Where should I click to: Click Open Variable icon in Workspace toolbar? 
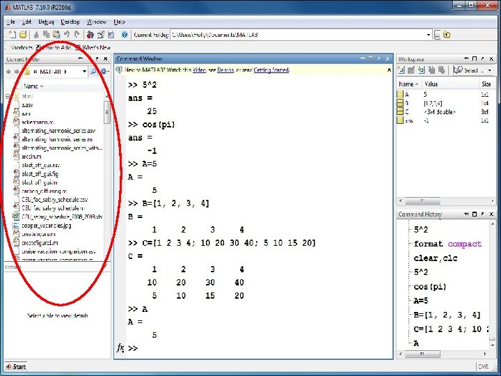pyautogui.click(x=411, y=70)
